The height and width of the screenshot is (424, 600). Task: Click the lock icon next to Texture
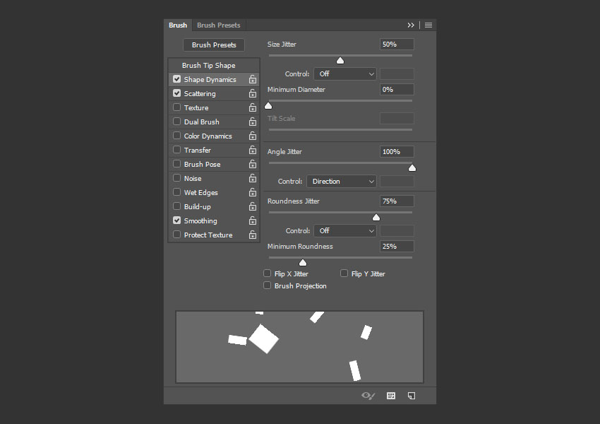253,108
